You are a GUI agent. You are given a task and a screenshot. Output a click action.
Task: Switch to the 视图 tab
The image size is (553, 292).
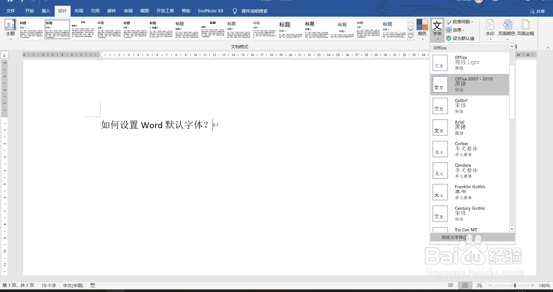(x=144, y=11)
